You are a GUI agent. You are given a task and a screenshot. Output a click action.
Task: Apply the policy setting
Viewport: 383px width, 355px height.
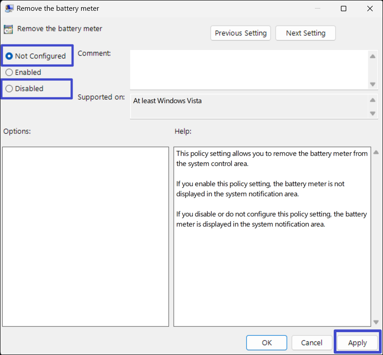[357, 342]
